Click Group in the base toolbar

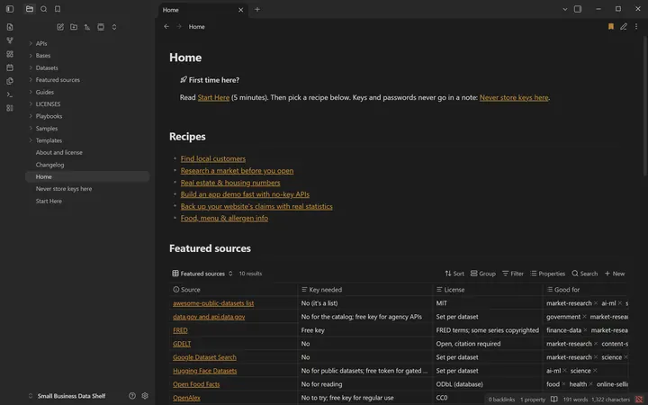click(482, 274)
